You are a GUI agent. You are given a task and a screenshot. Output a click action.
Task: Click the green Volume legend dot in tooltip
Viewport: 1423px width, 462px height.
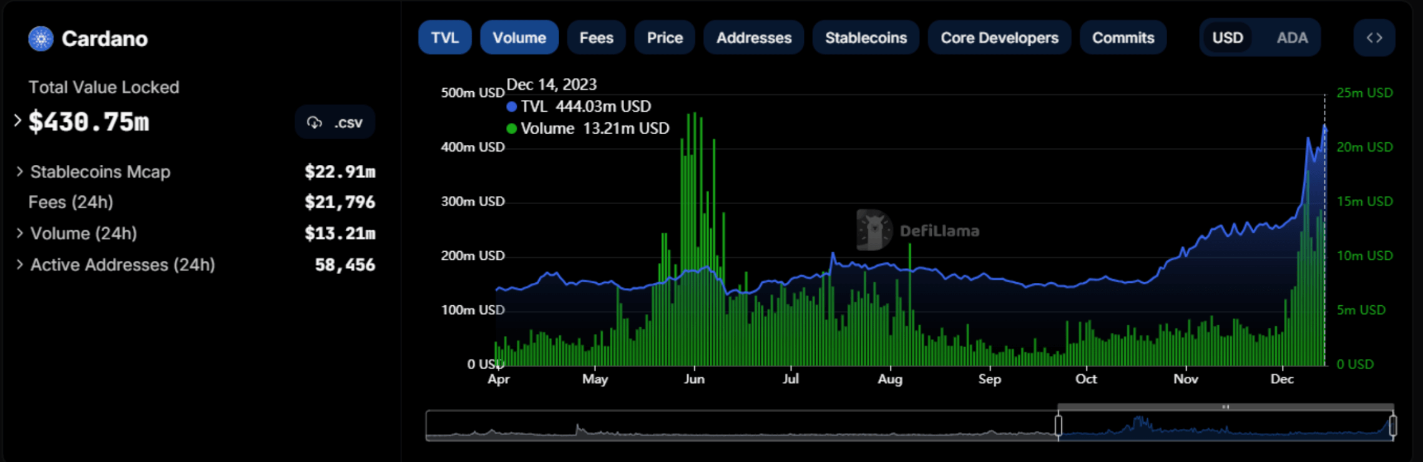(512, 129)
